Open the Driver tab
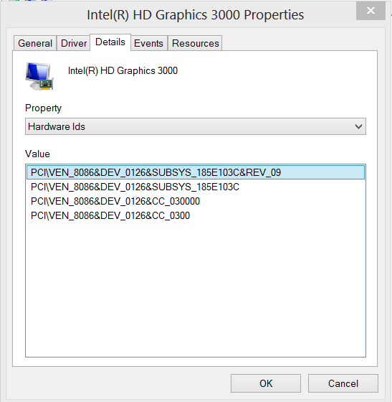The width and height of the screenshot is (392, 402). pyautogui.click(x=74, y=43)
